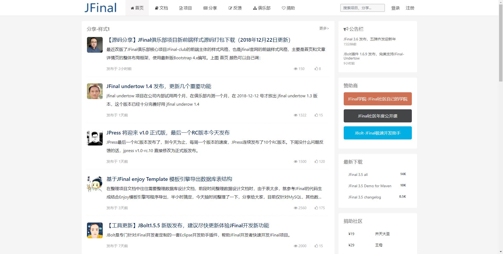Image resolution: width=503 pixels, height=254 pixels.
Task: Click the eye views icon showing 2000
Action: 296,246
